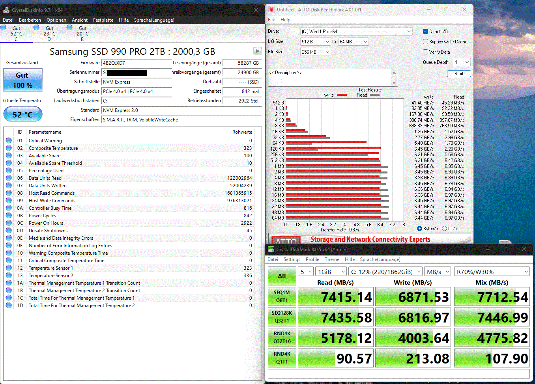Open the MB/s unit dropdown in CrystalDiskMark
This screenshot has width=535, height=384.
(438, 272)
